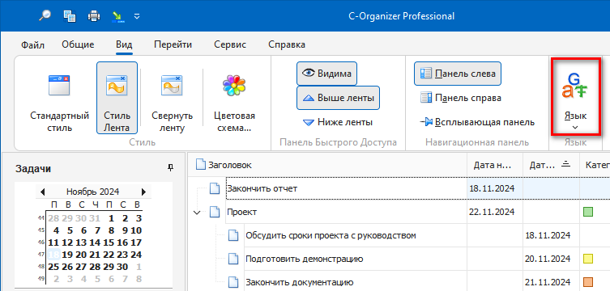Screen dimensions: 610x291
Task: Select task Подготовить демонстрацию
Action: click(x=305, y=259)
